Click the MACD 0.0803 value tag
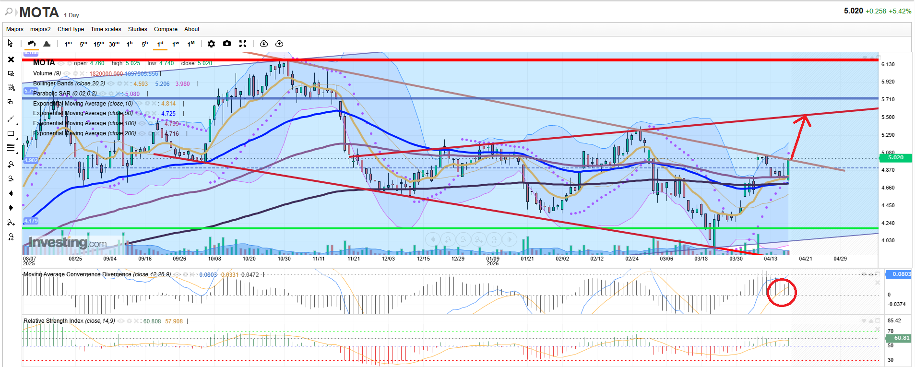This screenshot has width=915, height=367. [898, 274]
